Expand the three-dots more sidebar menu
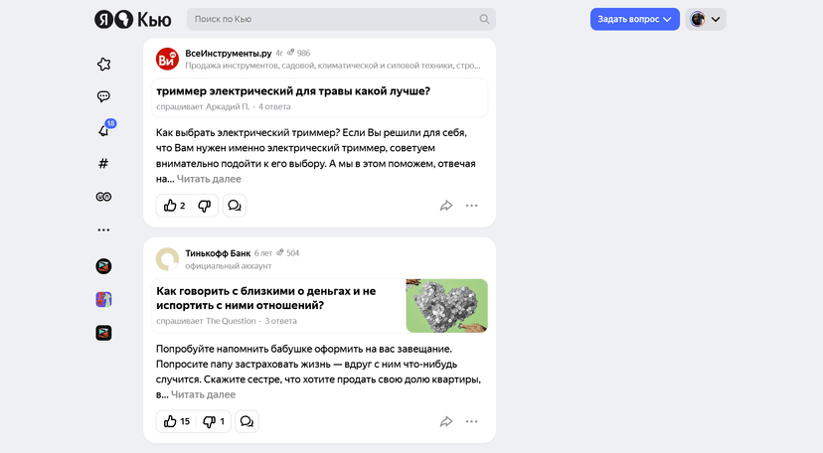823x453 pixels. pos(103,230)
